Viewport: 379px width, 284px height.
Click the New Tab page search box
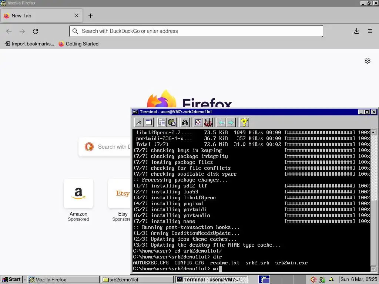(x=105, y=147)
